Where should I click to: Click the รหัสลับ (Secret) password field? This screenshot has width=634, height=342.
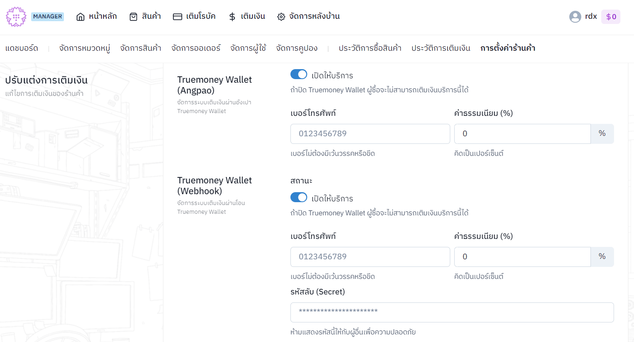[452, 312]
